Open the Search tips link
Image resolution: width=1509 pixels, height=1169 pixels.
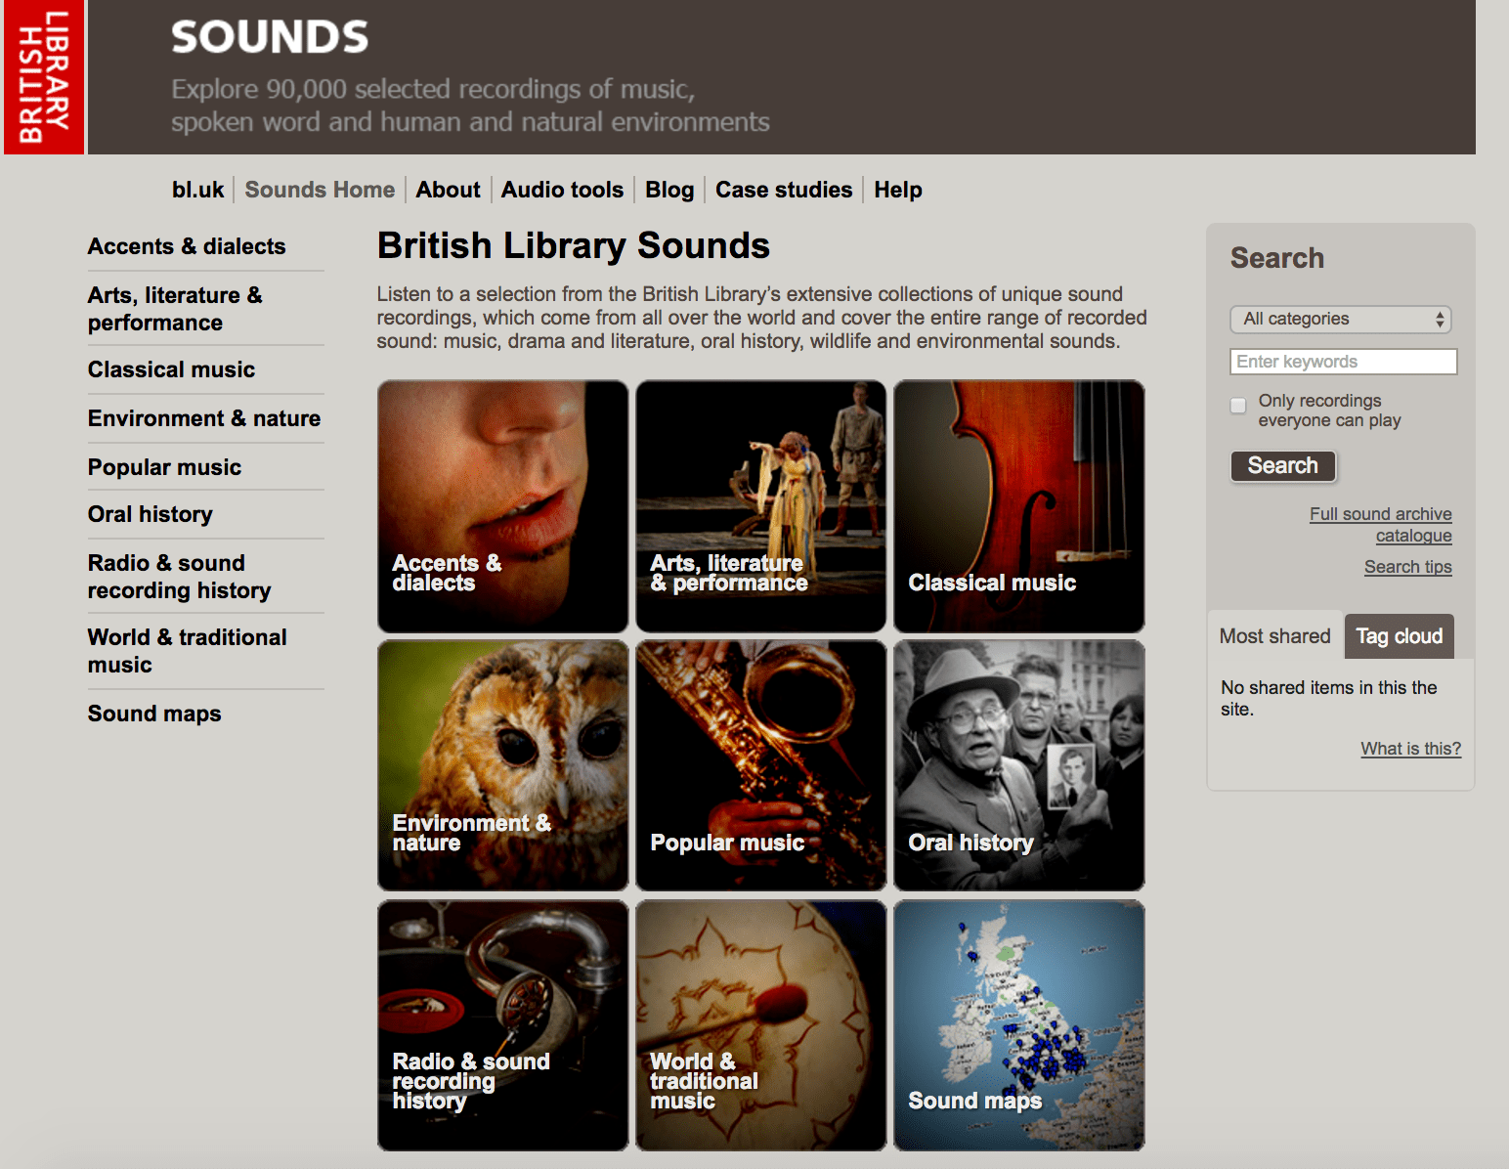1407,567
